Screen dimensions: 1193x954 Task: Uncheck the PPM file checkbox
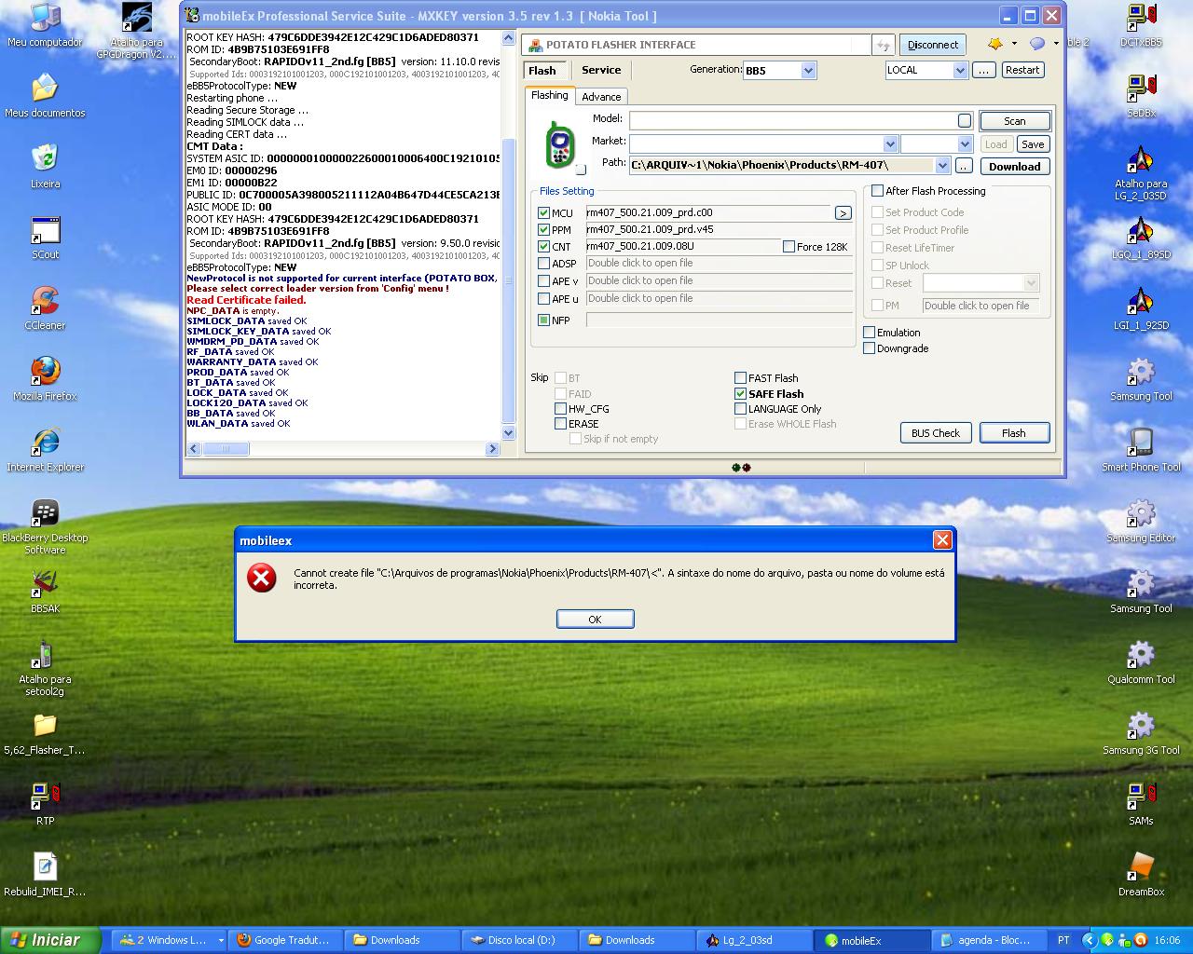pyautogui.click(x=543, y=230)
